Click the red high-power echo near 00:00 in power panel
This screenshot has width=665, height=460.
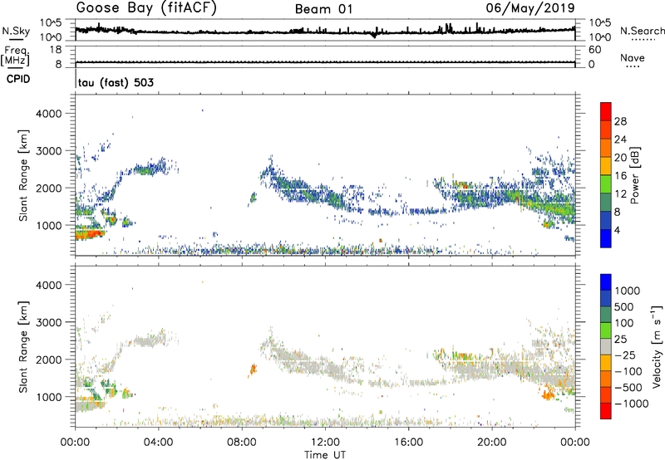[x=88, y=234]
